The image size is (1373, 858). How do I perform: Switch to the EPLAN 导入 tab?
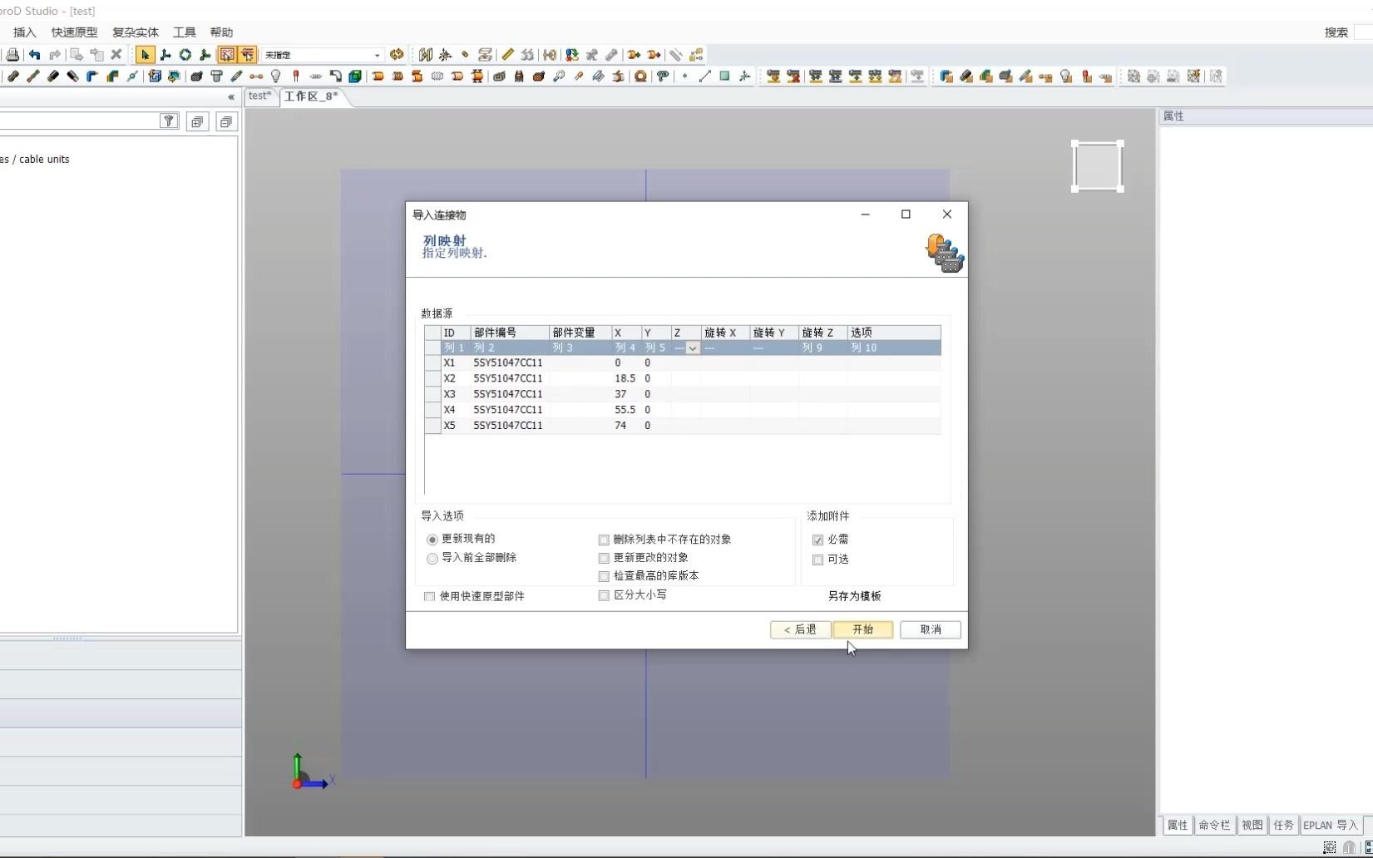[x=1330, y=826]
